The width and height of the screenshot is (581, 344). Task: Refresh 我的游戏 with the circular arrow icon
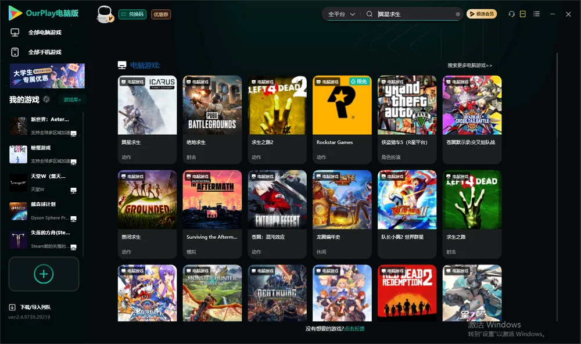[x=46, y=99]
